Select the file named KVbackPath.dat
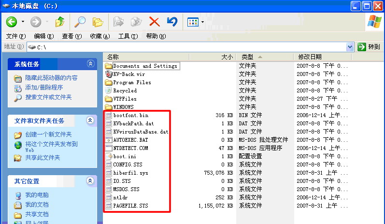Viewport: 385px width, 224px height. point(133,124)
